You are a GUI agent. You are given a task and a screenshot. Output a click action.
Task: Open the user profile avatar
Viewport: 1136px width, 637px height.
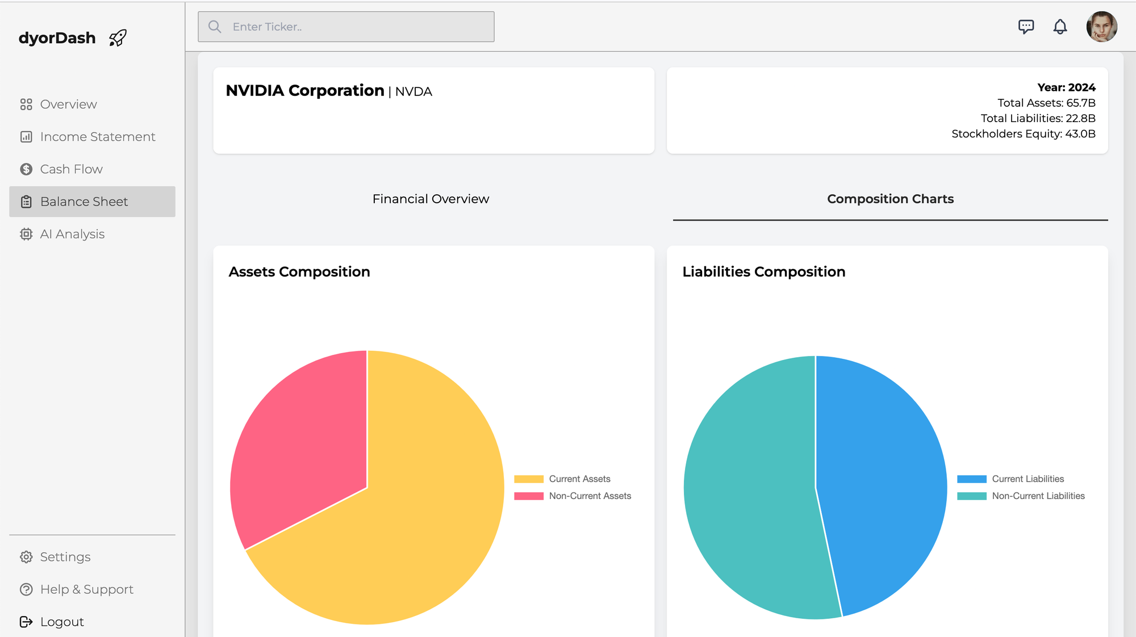(1102, 27)
